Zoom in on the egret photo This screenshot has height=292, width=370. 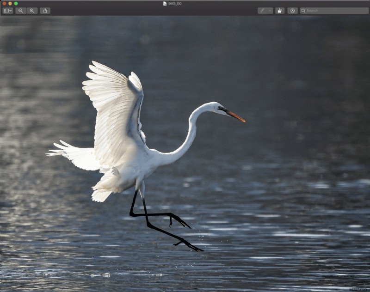point(32,11)
